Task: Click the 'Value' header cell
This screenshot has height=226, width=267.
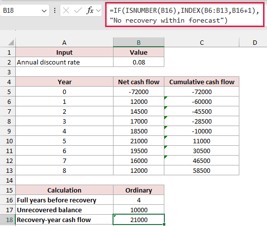Action: (139, 52)
